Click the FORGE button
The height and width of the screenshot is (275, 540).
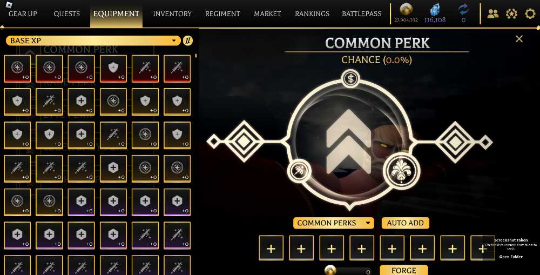coord(404,270)
